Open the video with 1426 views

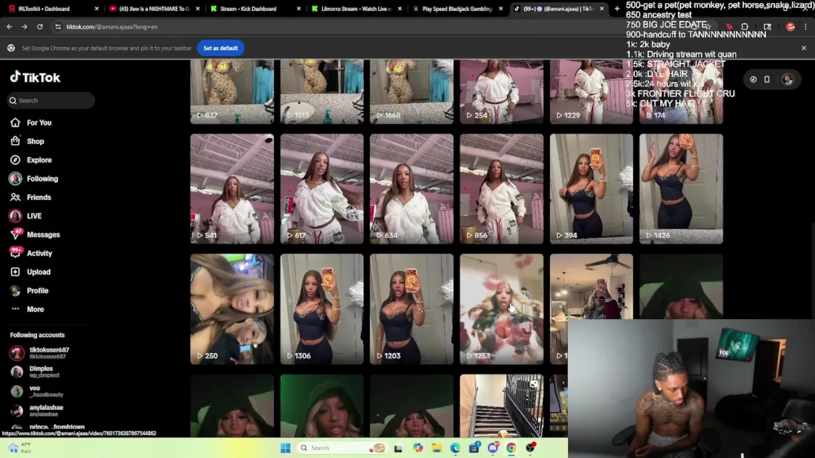click(x=681, y=189)
